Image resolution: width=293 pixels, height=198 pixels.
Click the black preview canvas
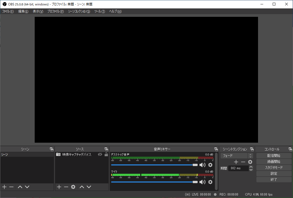point(146,80)
